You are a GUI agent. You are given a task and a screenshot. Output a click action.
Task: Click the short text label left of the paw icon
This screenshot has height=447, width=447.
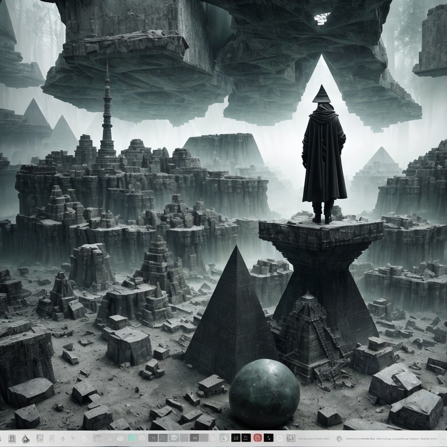point(314,439)
